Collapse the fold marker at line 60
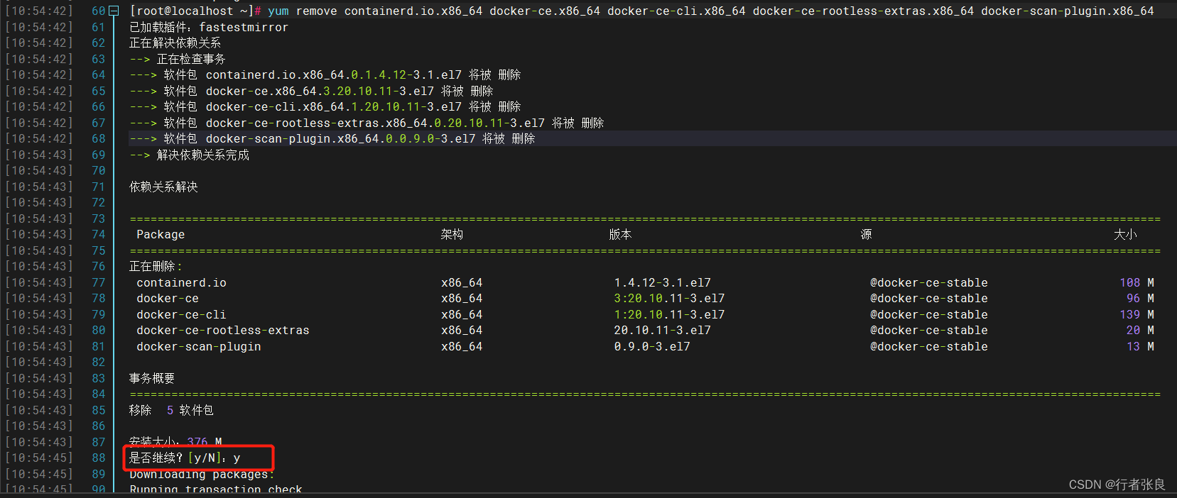Viewport: 1177px width, 498px height. coord(114,11)
